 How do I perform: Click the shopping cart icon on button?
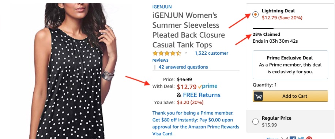258,96
